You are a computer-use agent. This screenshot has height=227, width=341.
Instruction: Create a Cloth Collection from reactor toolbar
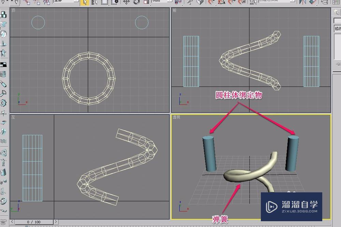coord(3,24)
